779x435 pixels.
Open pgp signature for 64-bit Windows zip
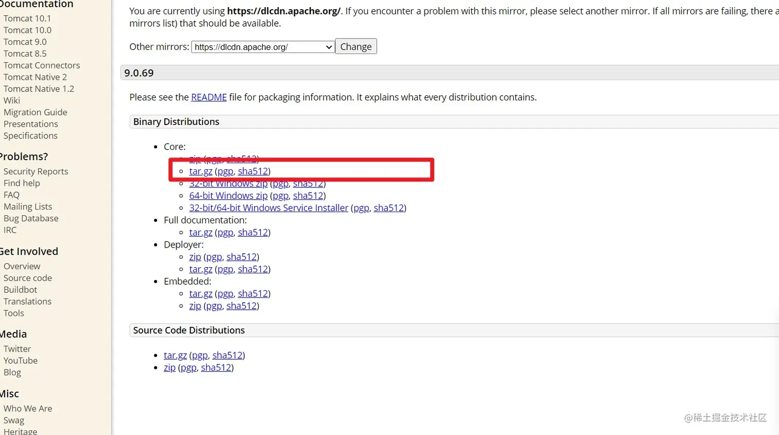(x=280, y=196)
